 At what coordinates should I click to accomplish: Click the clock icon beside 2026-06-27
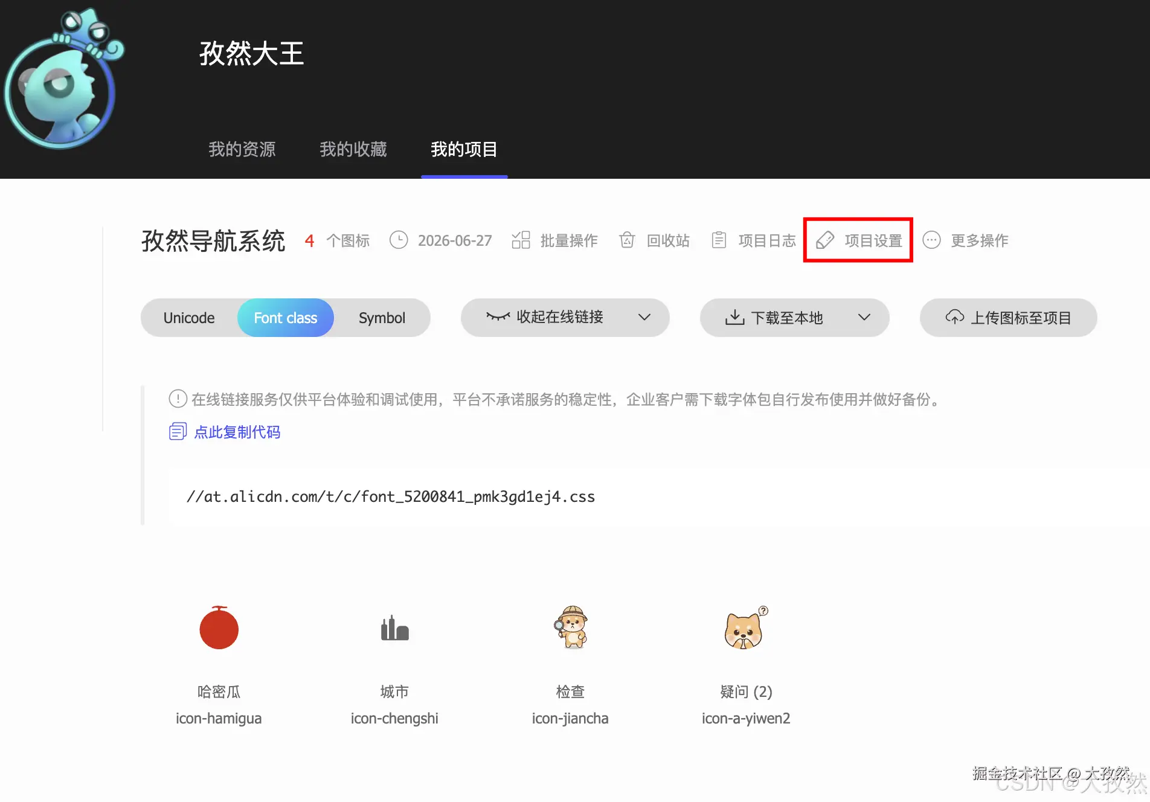[399, 240]
